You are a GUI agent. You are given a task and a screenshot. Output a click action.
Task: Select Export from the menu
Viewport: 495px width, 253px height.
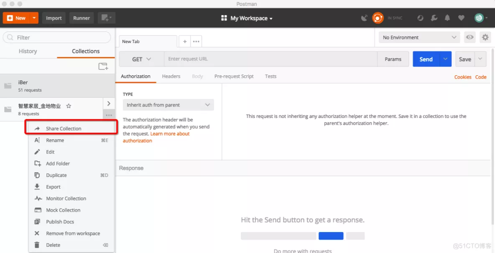point(71,187)
